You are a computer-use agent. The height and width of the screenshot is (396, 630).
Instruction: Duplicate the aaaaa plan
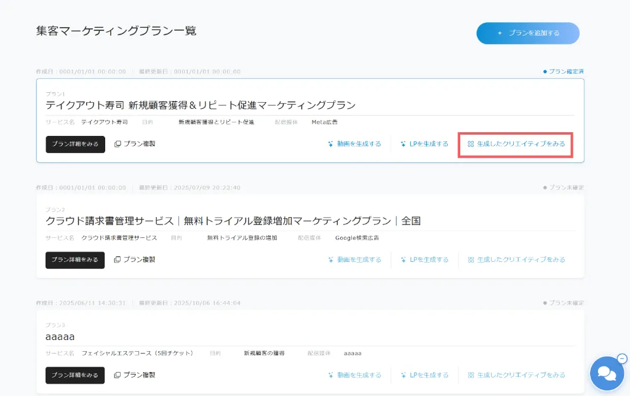click(x=135, y=374)
